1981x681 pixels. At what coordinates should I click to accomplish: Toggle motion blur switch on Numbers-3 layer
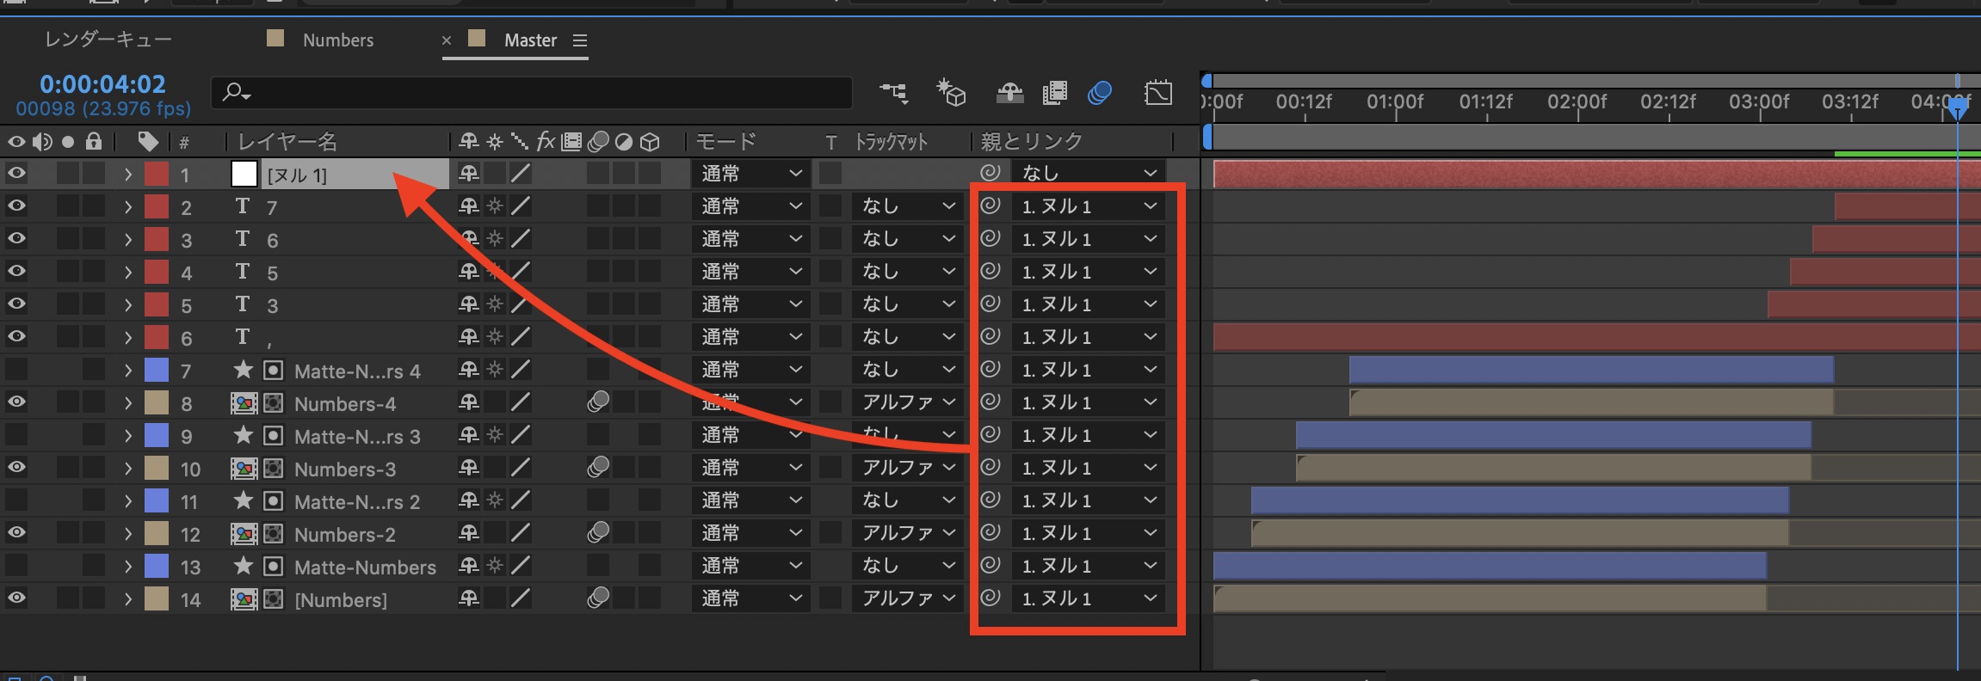[598, 467]
